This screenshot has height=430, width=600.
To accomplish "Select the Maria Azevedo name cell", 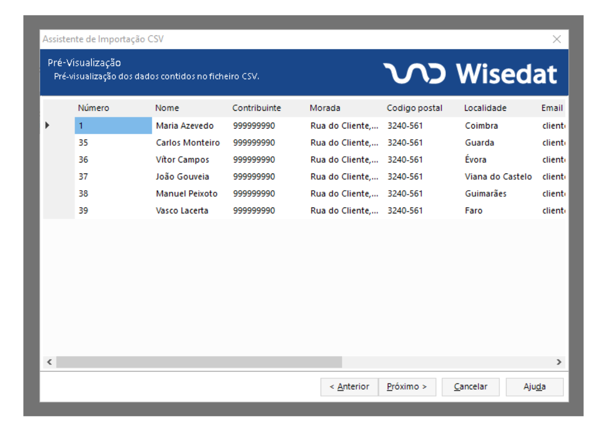I will 185,126.
